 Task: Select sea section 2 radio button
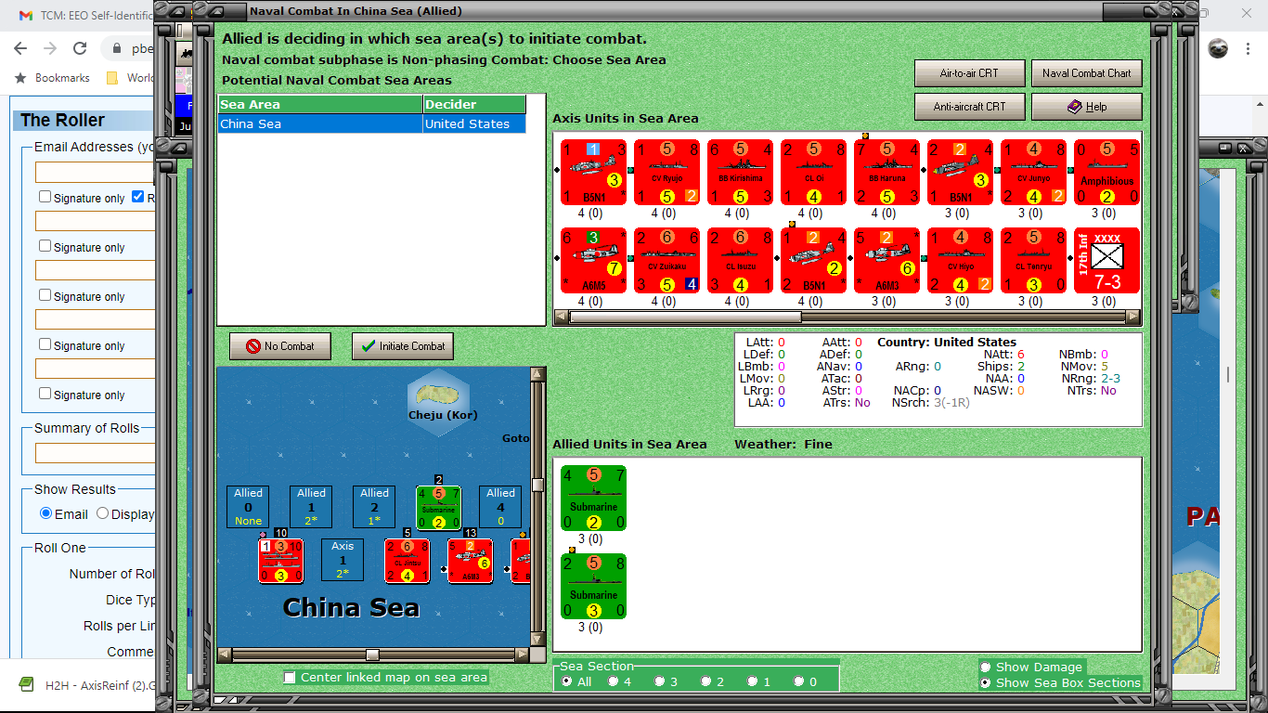click(706, 681)
